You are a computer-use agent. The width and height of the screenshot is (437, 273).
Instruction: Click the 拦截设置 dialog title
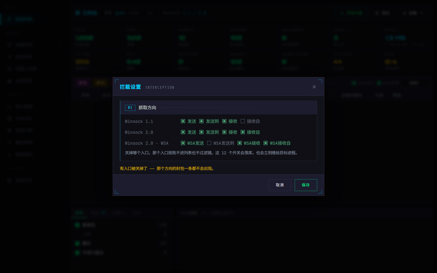coord(130,87)
